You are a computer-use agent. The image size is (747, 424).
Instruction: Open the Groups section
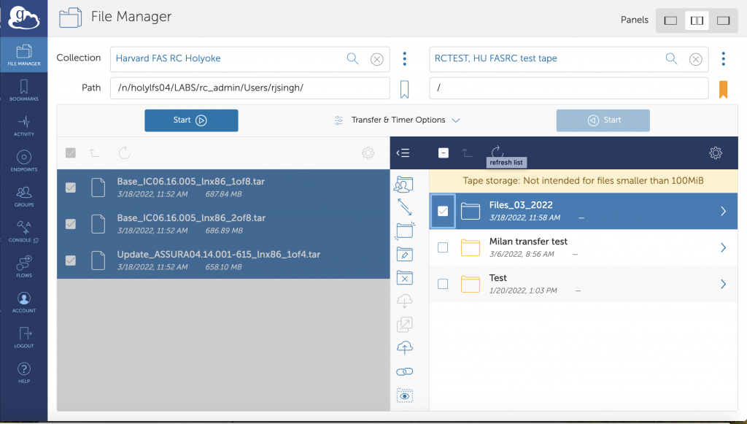tap(24, 196)
